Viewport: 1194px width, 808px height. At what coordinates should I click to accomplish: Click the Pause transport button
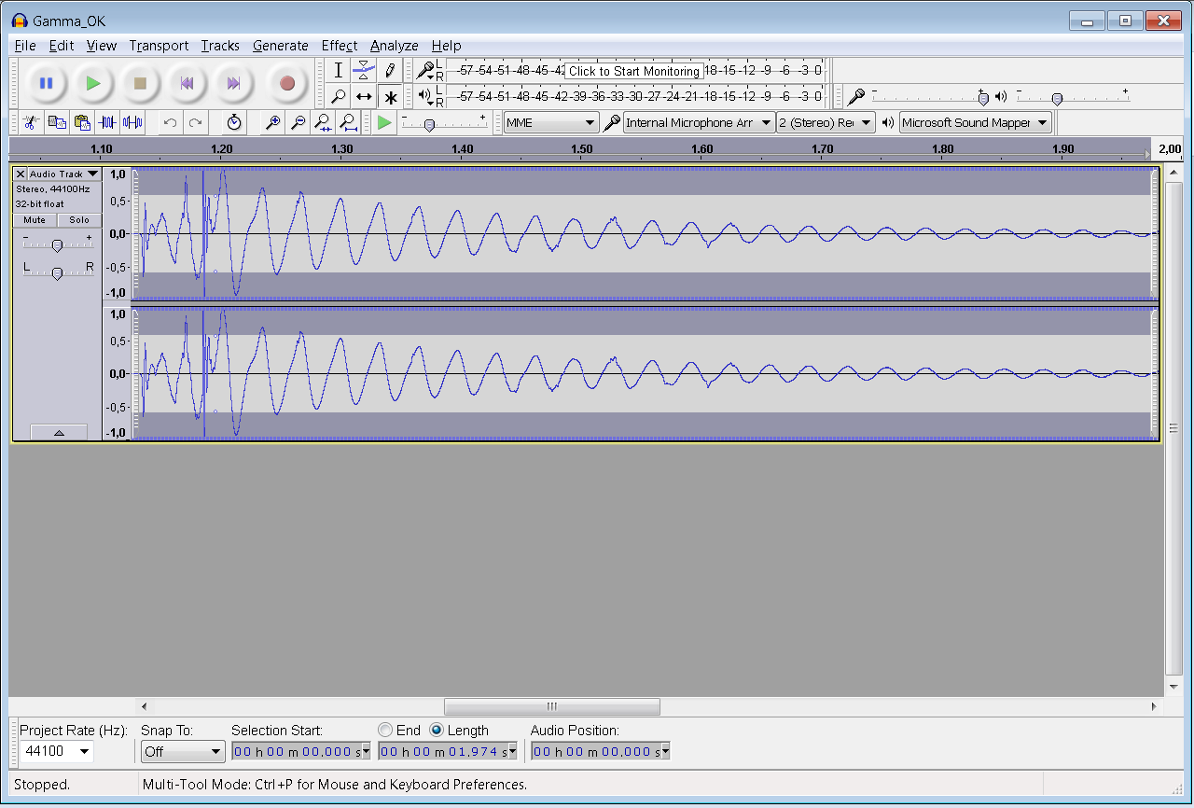coord(46,83)
